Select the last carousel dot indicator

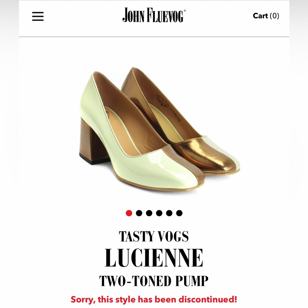tap(179, 213)
